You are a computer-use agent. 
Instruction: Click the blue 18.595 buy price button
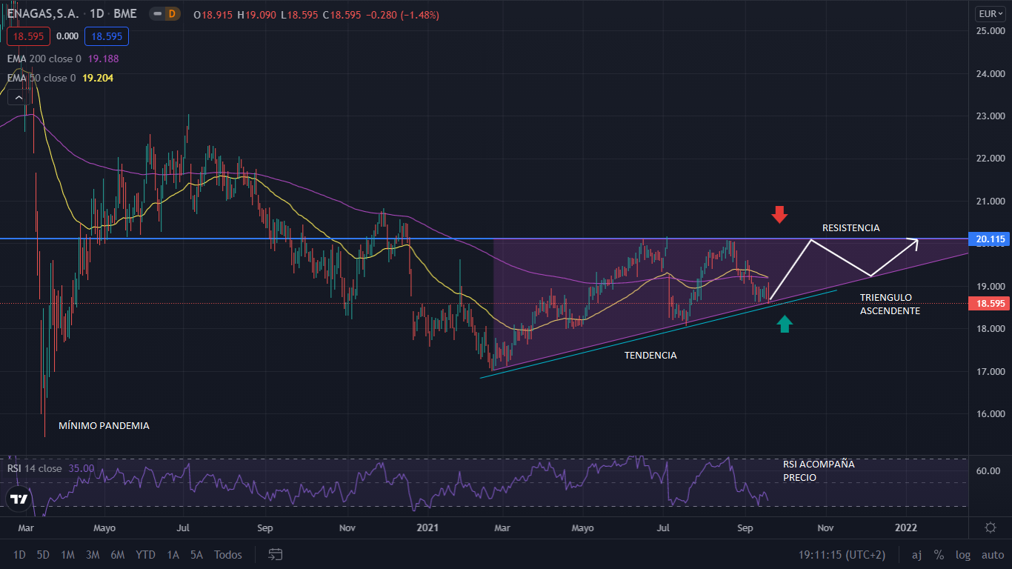pos(106,36)
